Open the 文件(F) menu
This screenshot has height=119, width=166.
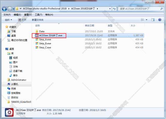click(x=7, y=15)
